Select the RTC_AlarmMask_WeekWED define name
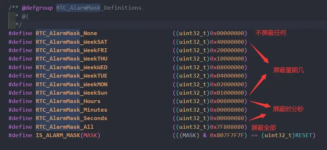327x150 pixels. pyautogui.click(x=71, y=67)
